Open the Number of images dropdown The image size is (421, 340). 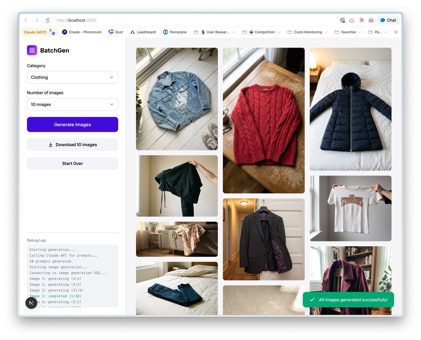73,104
